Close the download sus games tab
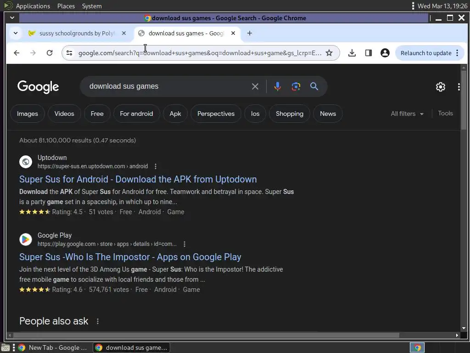 click(233, 33)
